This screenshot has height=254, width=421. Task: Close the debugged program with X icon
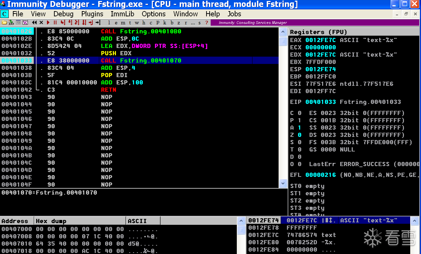pyautogui.click(x=41, y=23)
